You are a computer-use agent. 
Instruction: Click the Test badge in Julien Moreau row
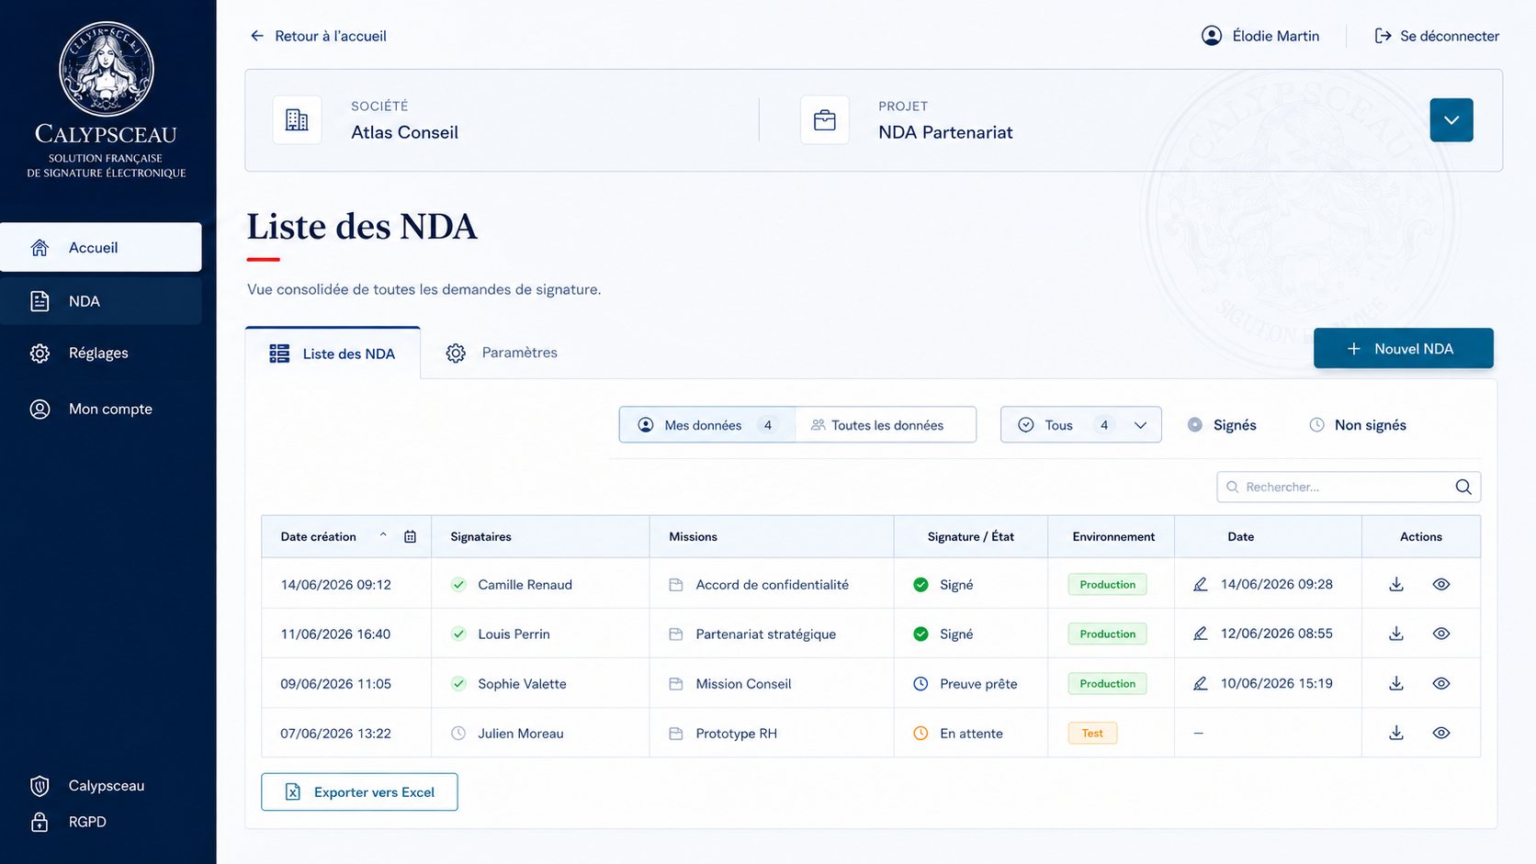[1092, 734]
